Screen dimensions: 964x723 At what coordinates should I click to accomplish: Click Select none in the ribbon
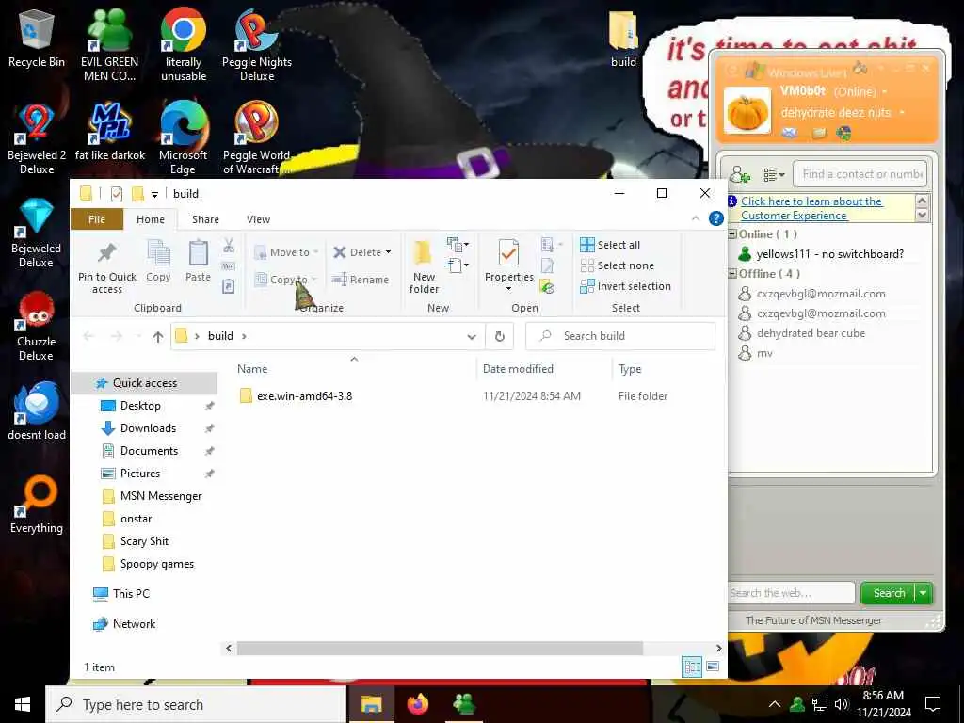coord(618,265)
